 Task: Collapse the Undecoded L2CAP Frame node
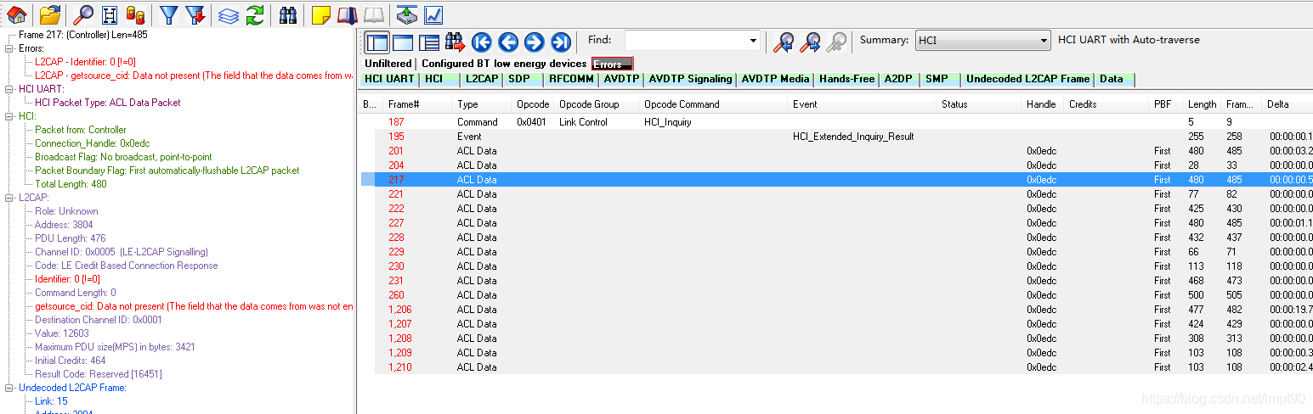(10, 388)
